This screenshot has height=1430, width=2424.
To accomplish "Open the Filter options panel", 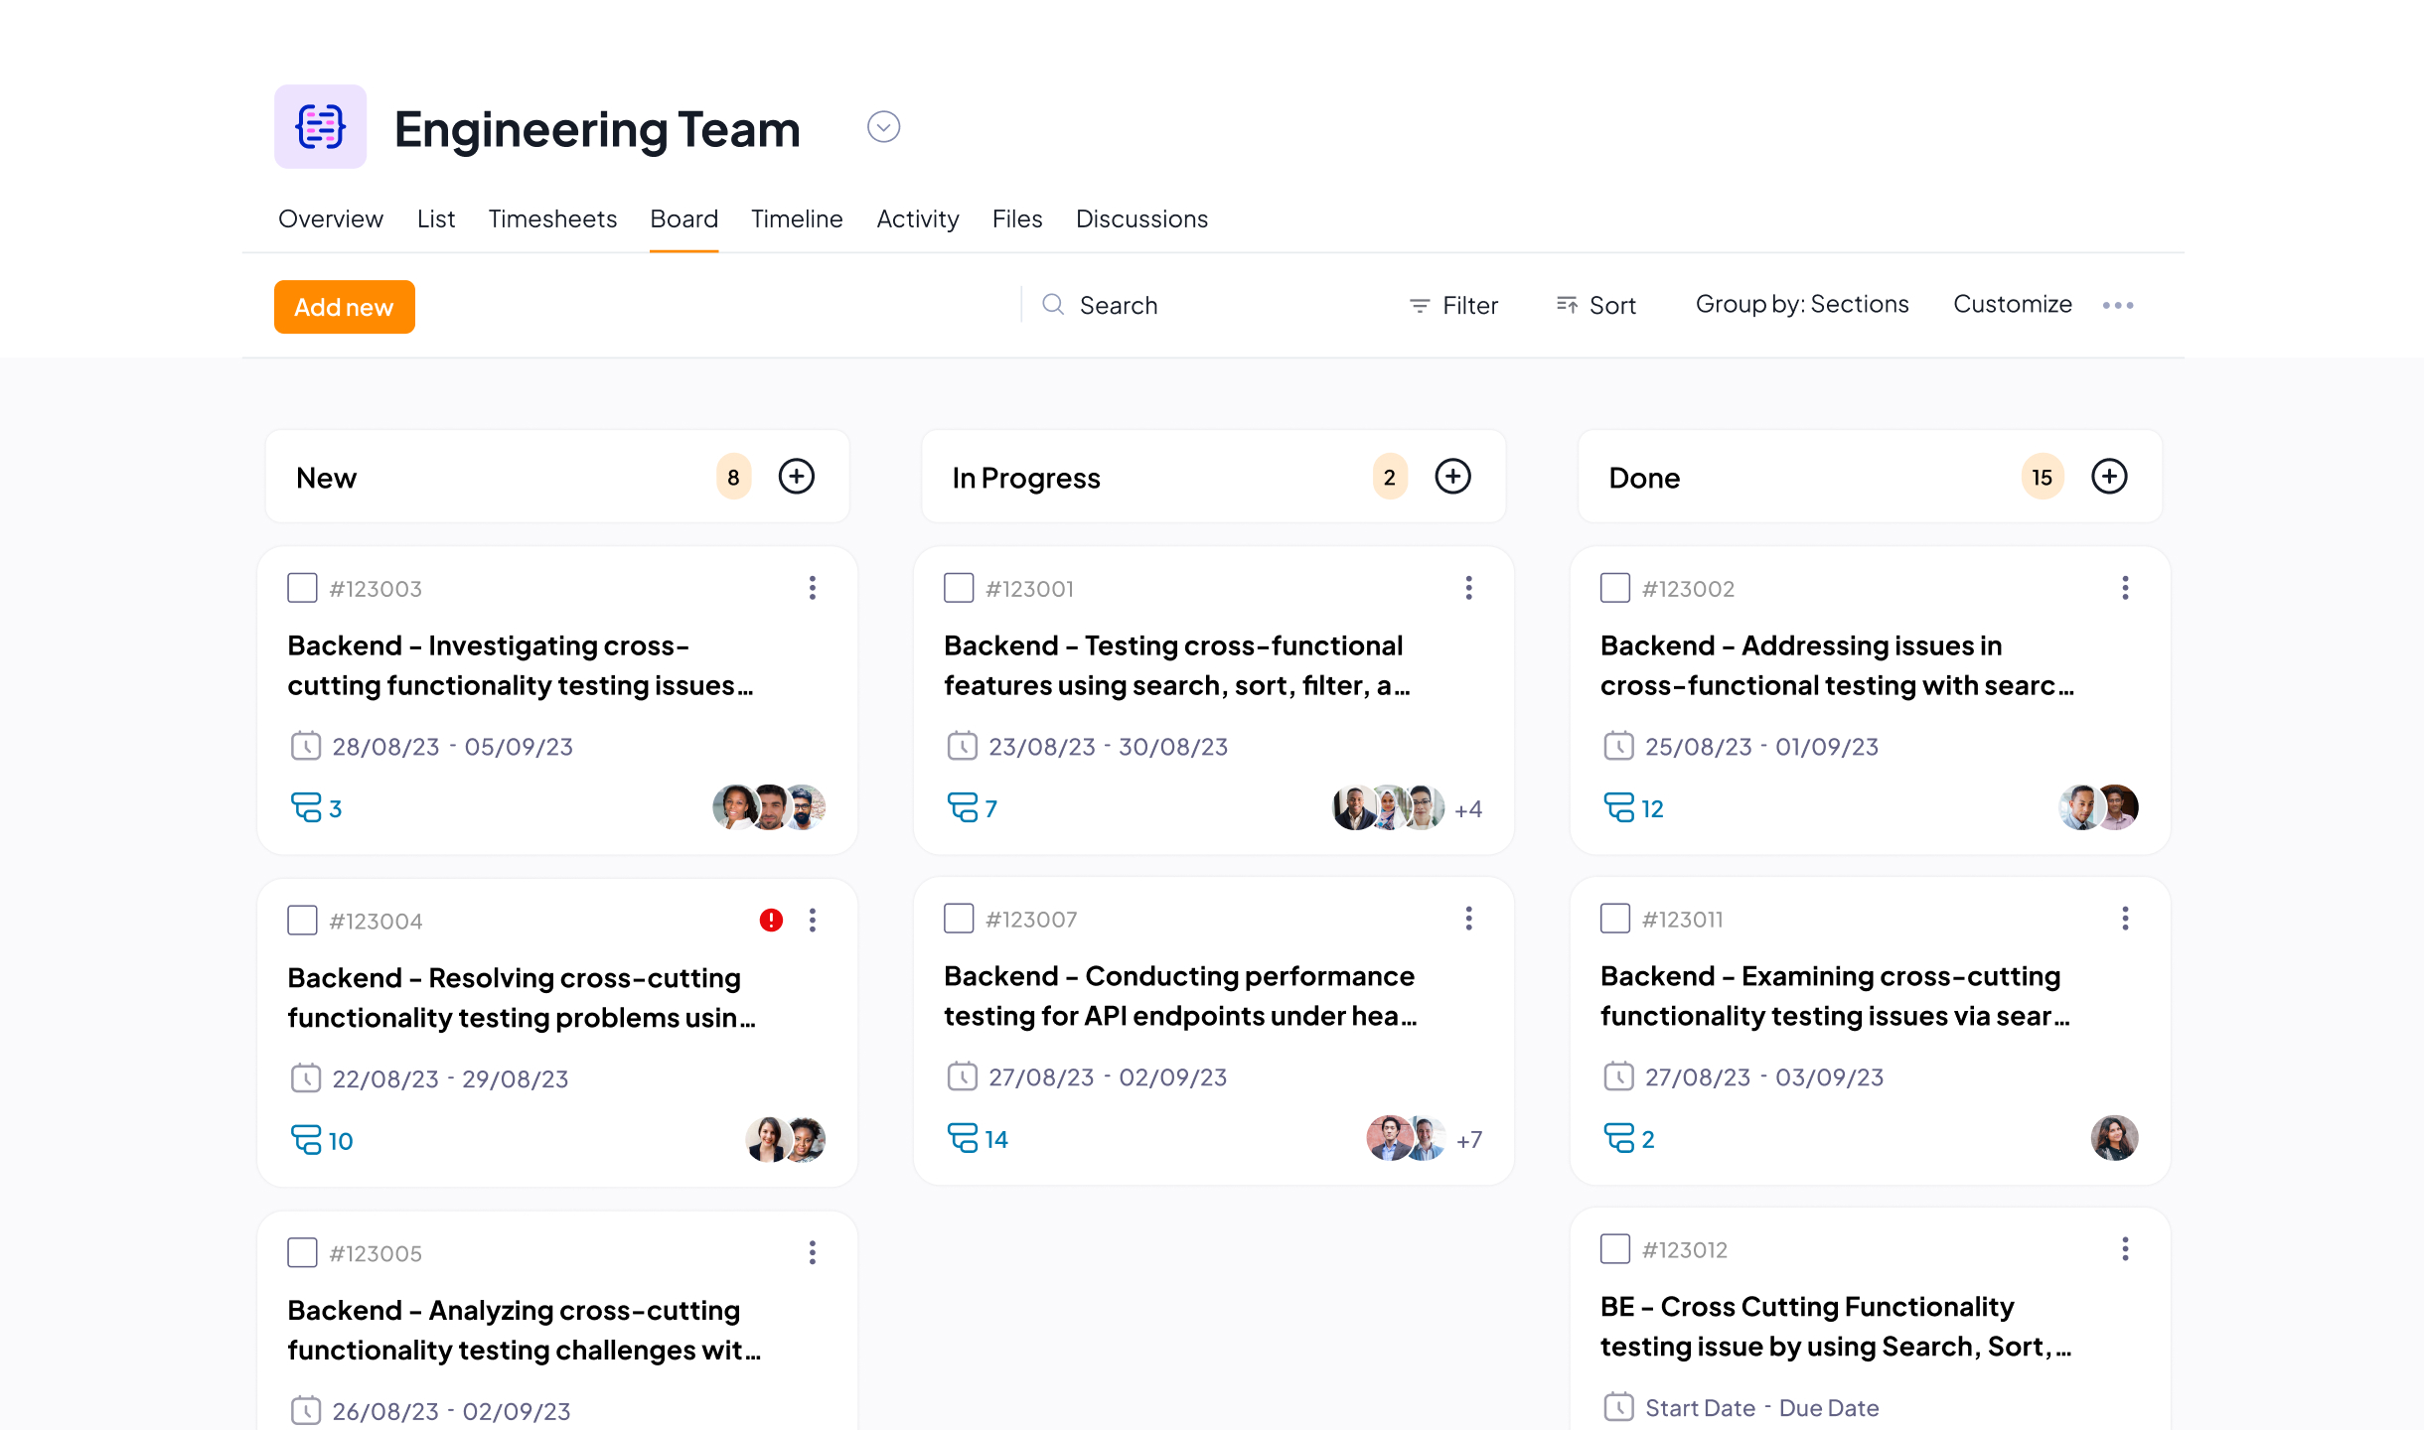I will coord(1450,305).
